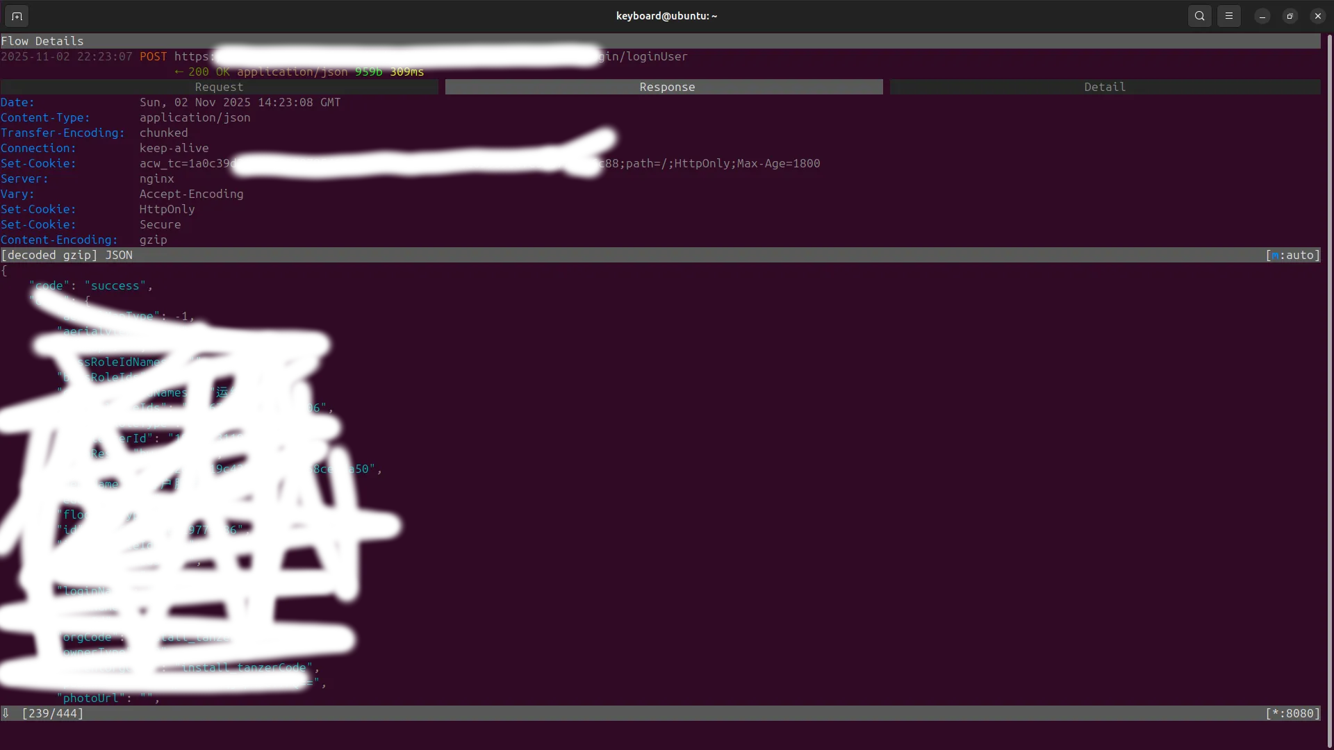Click the window title keyboard@ubuntu
The width and height of the screenshot is (1334, 750).
(x=666, y=16)
